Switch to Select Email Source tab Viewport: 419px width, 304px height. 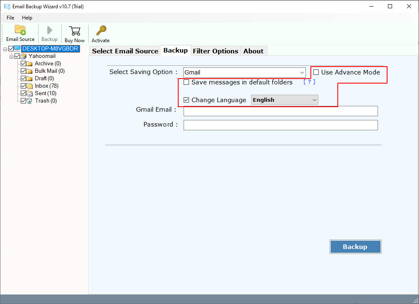[125, 51]
